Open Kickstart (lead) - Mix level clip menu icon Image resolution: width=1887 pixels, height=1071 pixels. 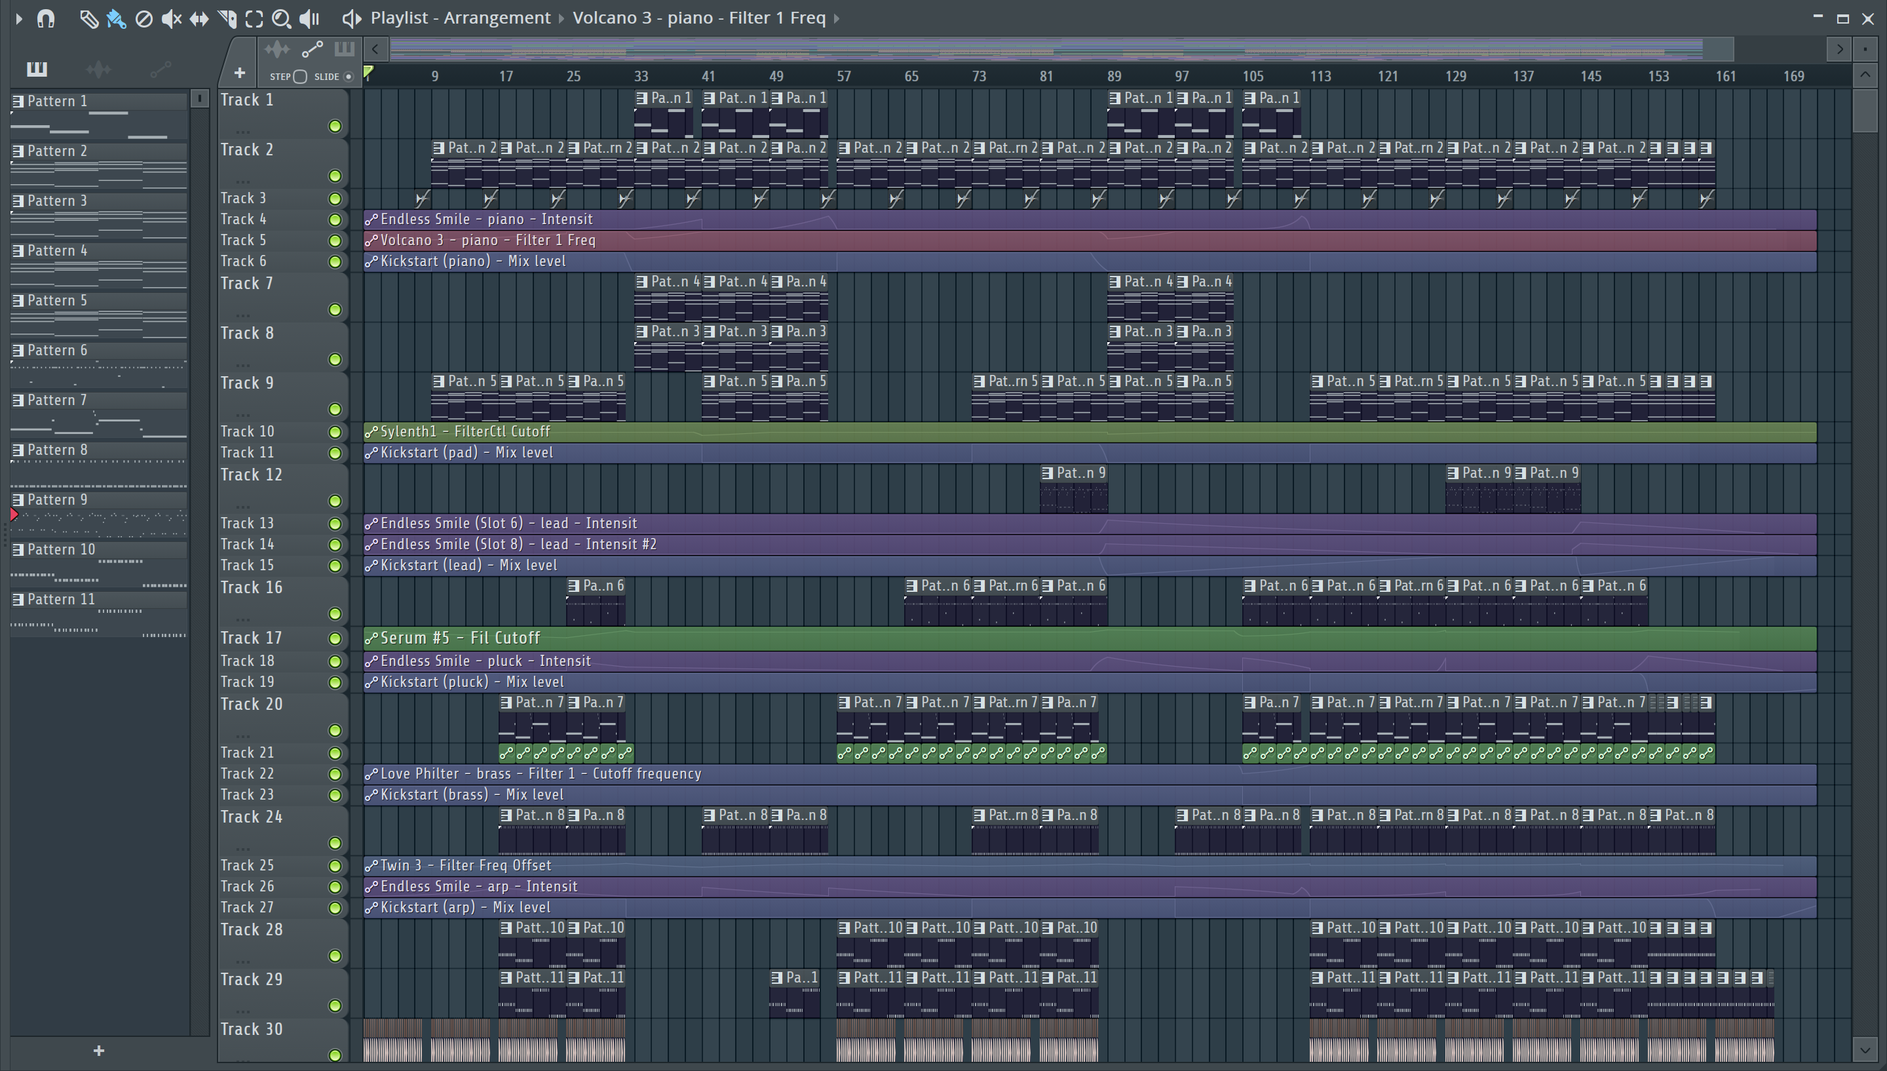pyautogui.click(x=372, y=566)
